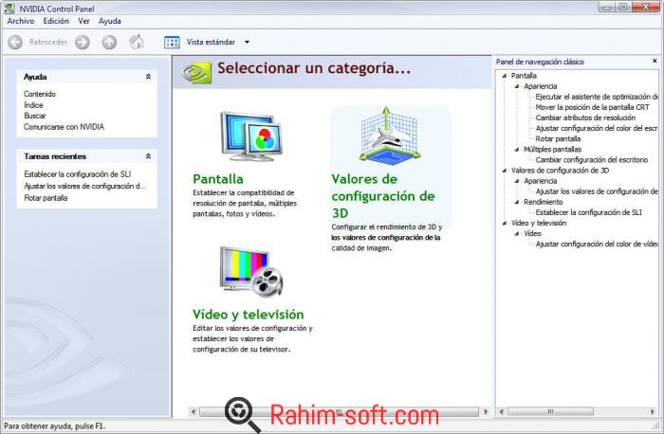Close the Panel de navegación clásico
Viewport: 664px width, 434px height.
[x=655, y=61]
